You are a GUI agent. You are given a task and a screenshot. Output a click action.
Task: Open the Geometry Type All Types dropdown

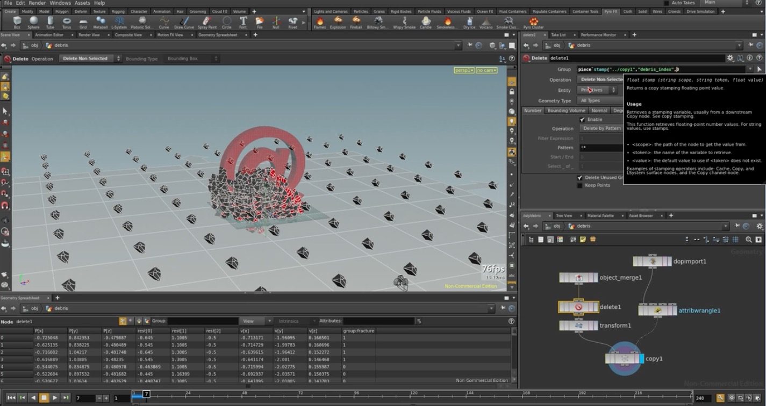600,100
